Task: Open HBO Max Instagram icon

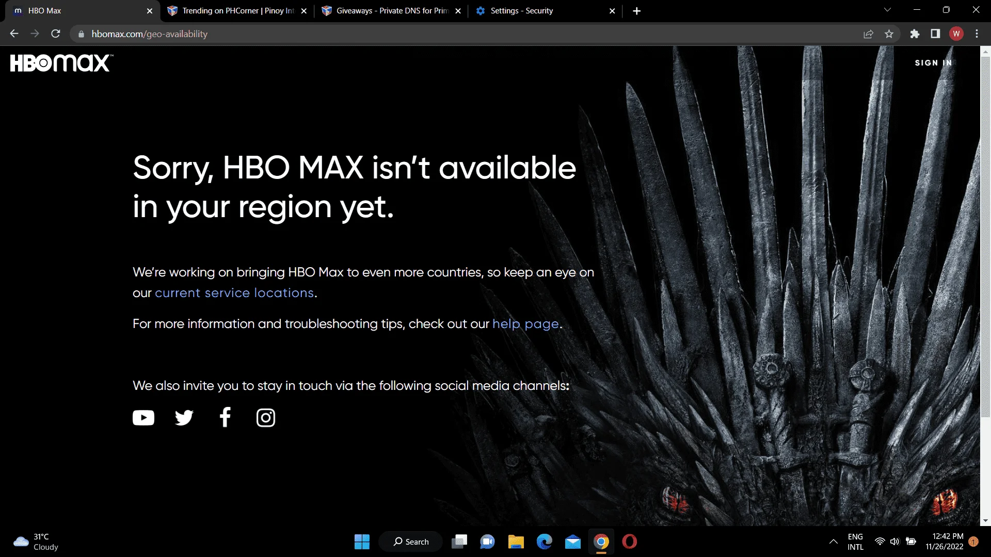Action: click(x=266, y=418)
